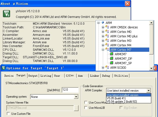This screenshot has height=117, width=158.
Task: Click the µVision V5.12.0.0 version text
Action: [28, 11]
